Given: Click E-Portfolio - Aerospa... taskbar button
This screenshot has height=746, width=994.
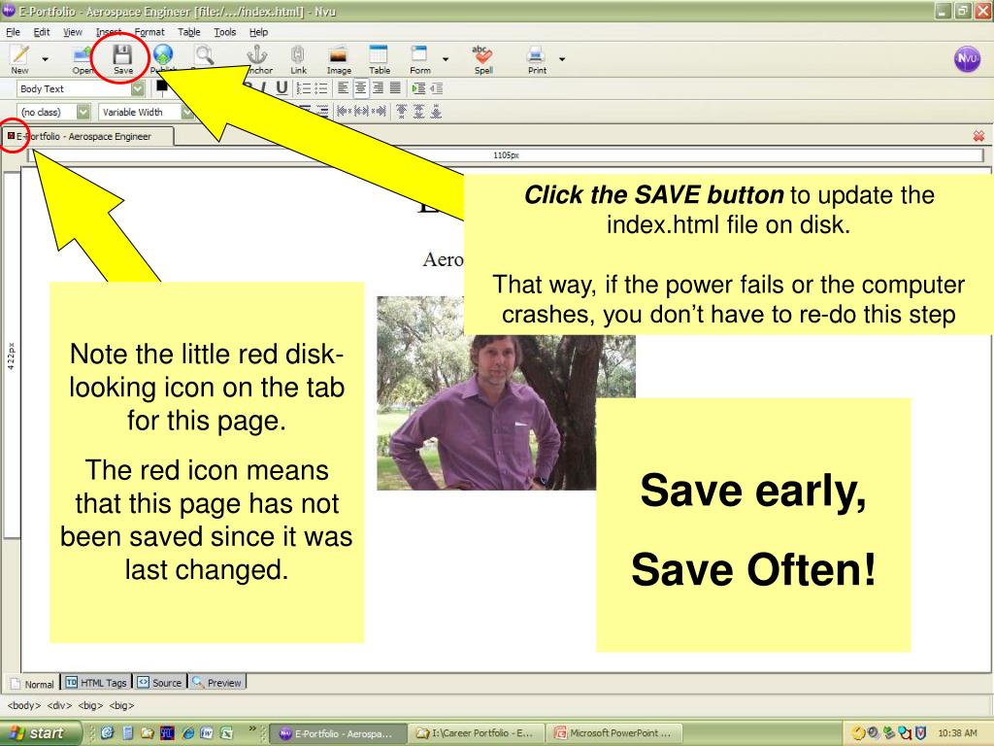Looking at the screenshot, I should (337, 733).
